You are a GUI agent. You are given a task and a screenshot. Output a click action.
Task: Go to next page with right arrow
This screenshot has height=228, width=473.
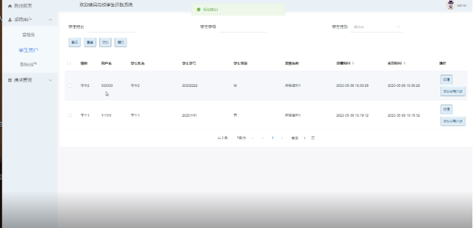[x=282, y=138]
